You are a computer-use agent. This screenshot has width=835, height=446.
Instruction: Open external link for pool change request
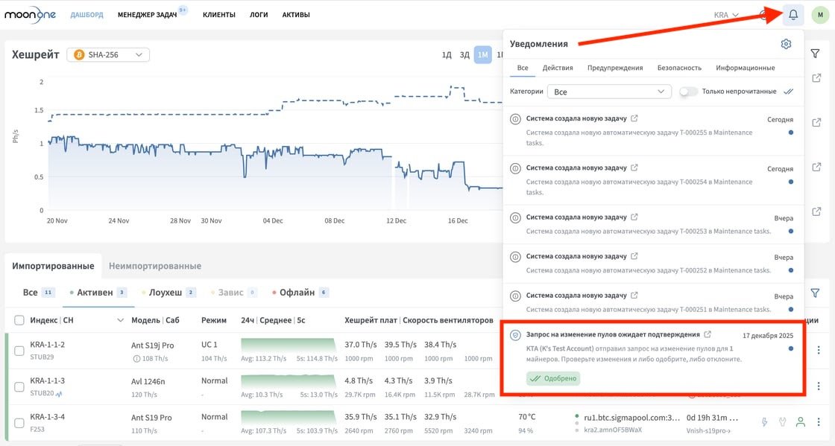coord(708,334)
